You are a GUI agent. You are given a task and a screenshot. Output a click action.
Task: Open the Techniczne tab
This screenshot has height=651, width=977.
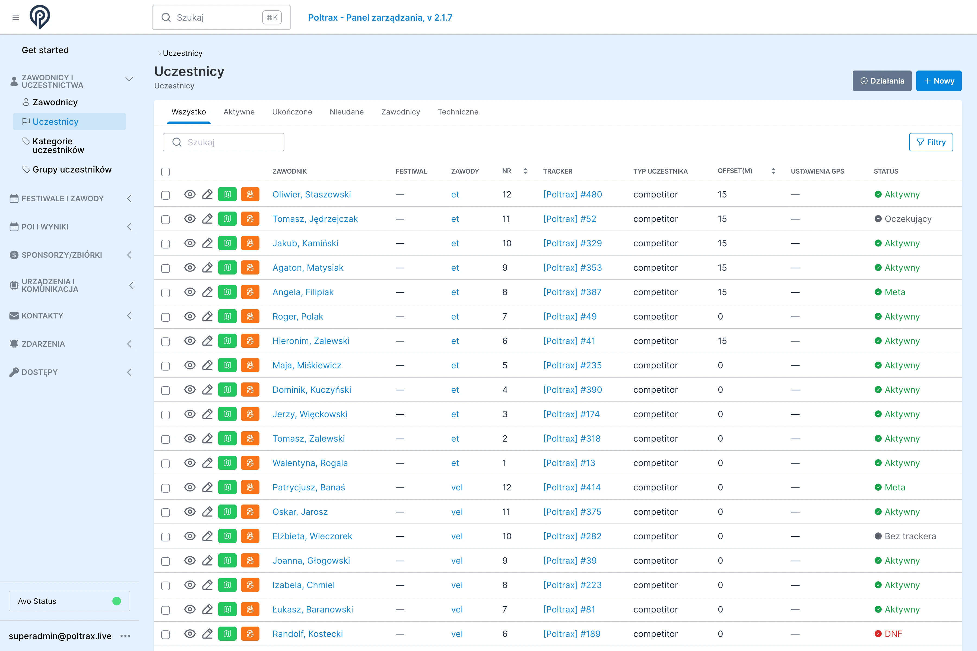point(458,112)
